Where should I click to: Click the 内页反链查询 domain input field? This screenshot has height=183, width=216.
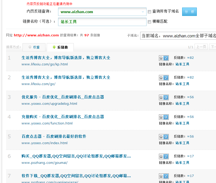click(102, 12)
